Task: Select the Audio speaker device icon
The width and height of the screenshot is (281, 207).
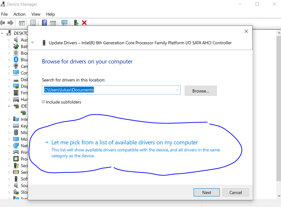Action: tap(16, 40)
